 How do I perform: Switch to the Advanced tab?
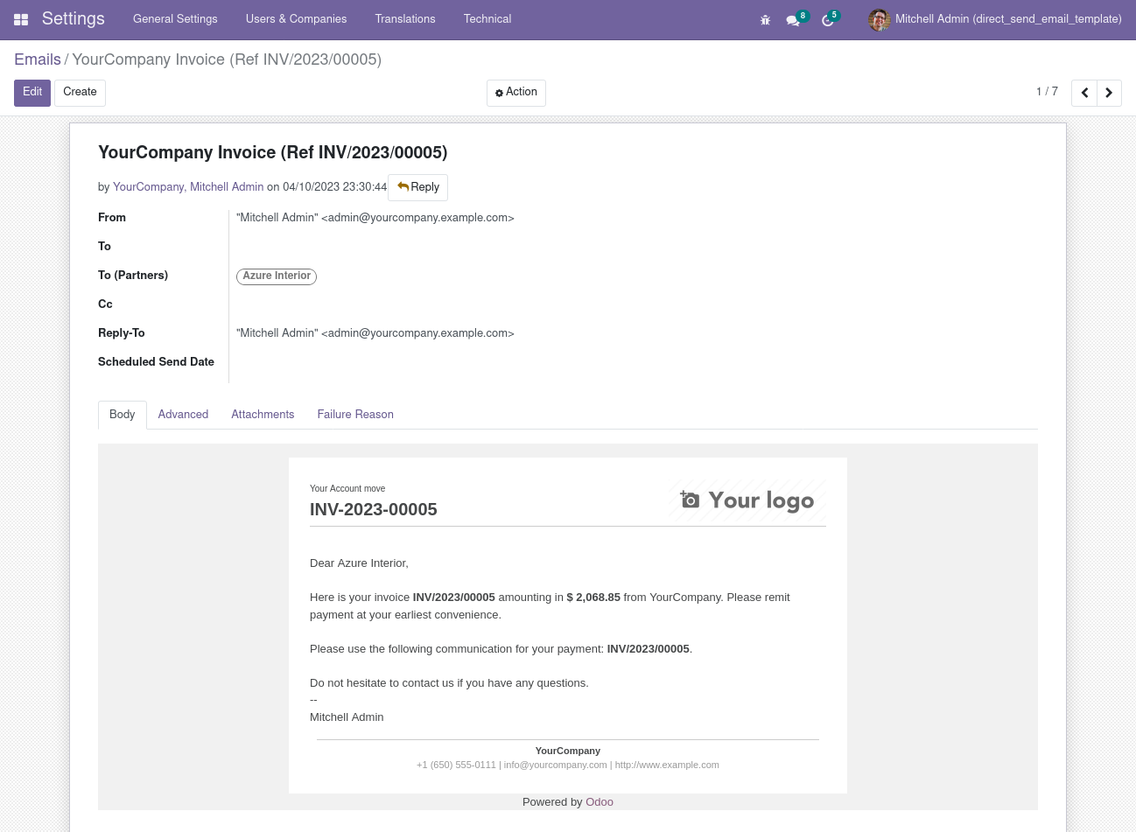183,415
